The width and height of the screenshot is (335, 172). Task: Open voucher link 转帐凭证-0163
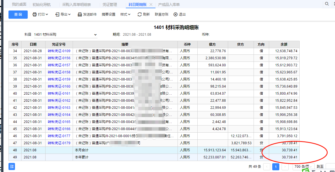[x=59, y=107]
